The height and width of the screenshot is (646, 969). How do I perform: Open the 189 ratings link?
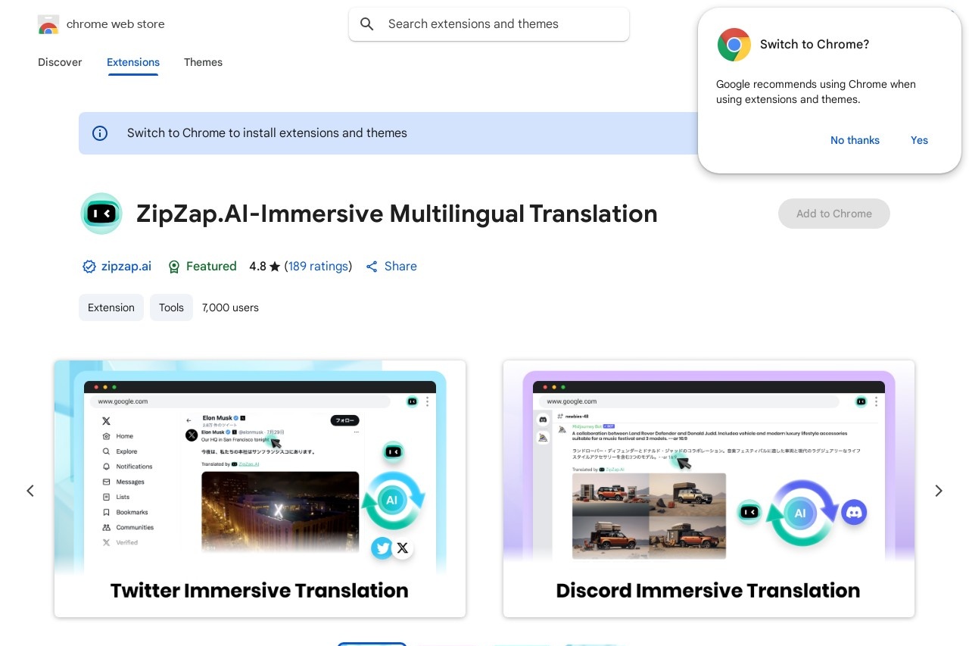pos(318,267)
